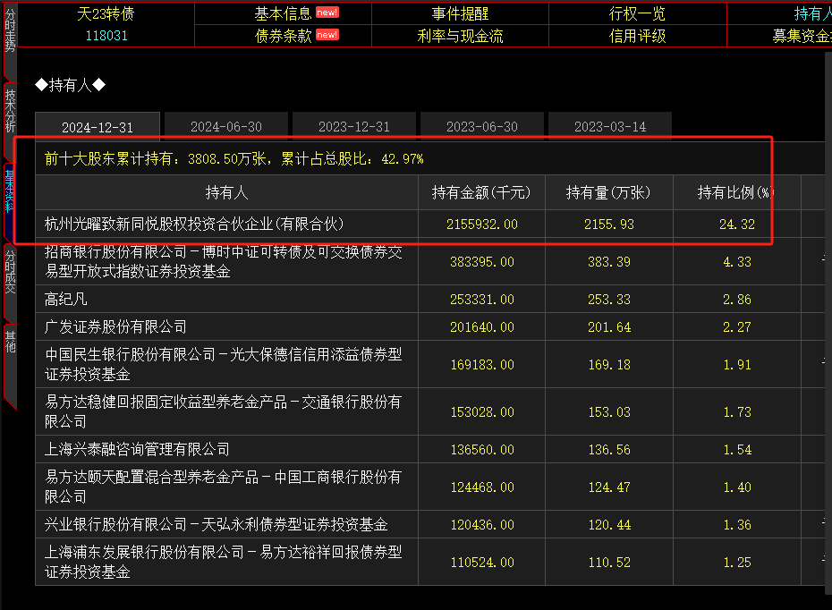The image size is (832, 610).
Task: Show holders for 2023-06-30
Action: click(482, 126)
